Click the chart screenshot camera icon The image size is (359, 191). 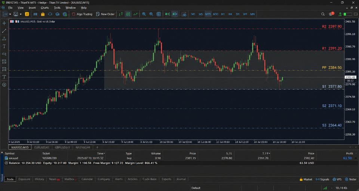[184, 14]
